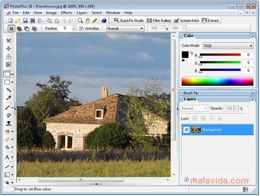Open the Image menu
This screenshot has width=260, height=196.
tap(51, 13)
